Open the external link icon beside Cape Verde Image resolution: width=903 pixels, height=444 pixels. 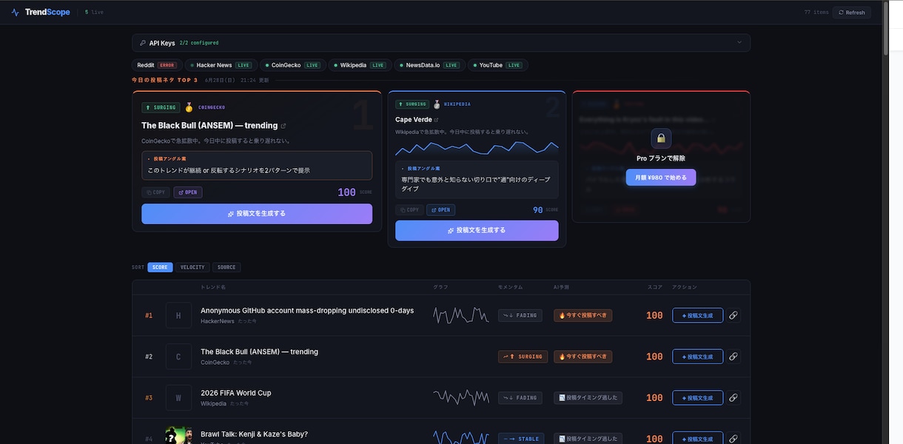pyautogui.click(x=436, y=120)
